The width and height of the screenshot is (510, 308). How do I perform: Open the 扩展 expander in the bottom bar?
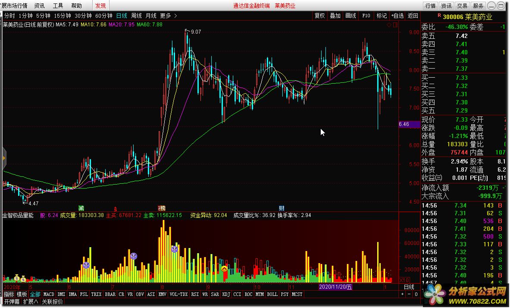click(x=31, y=302)
